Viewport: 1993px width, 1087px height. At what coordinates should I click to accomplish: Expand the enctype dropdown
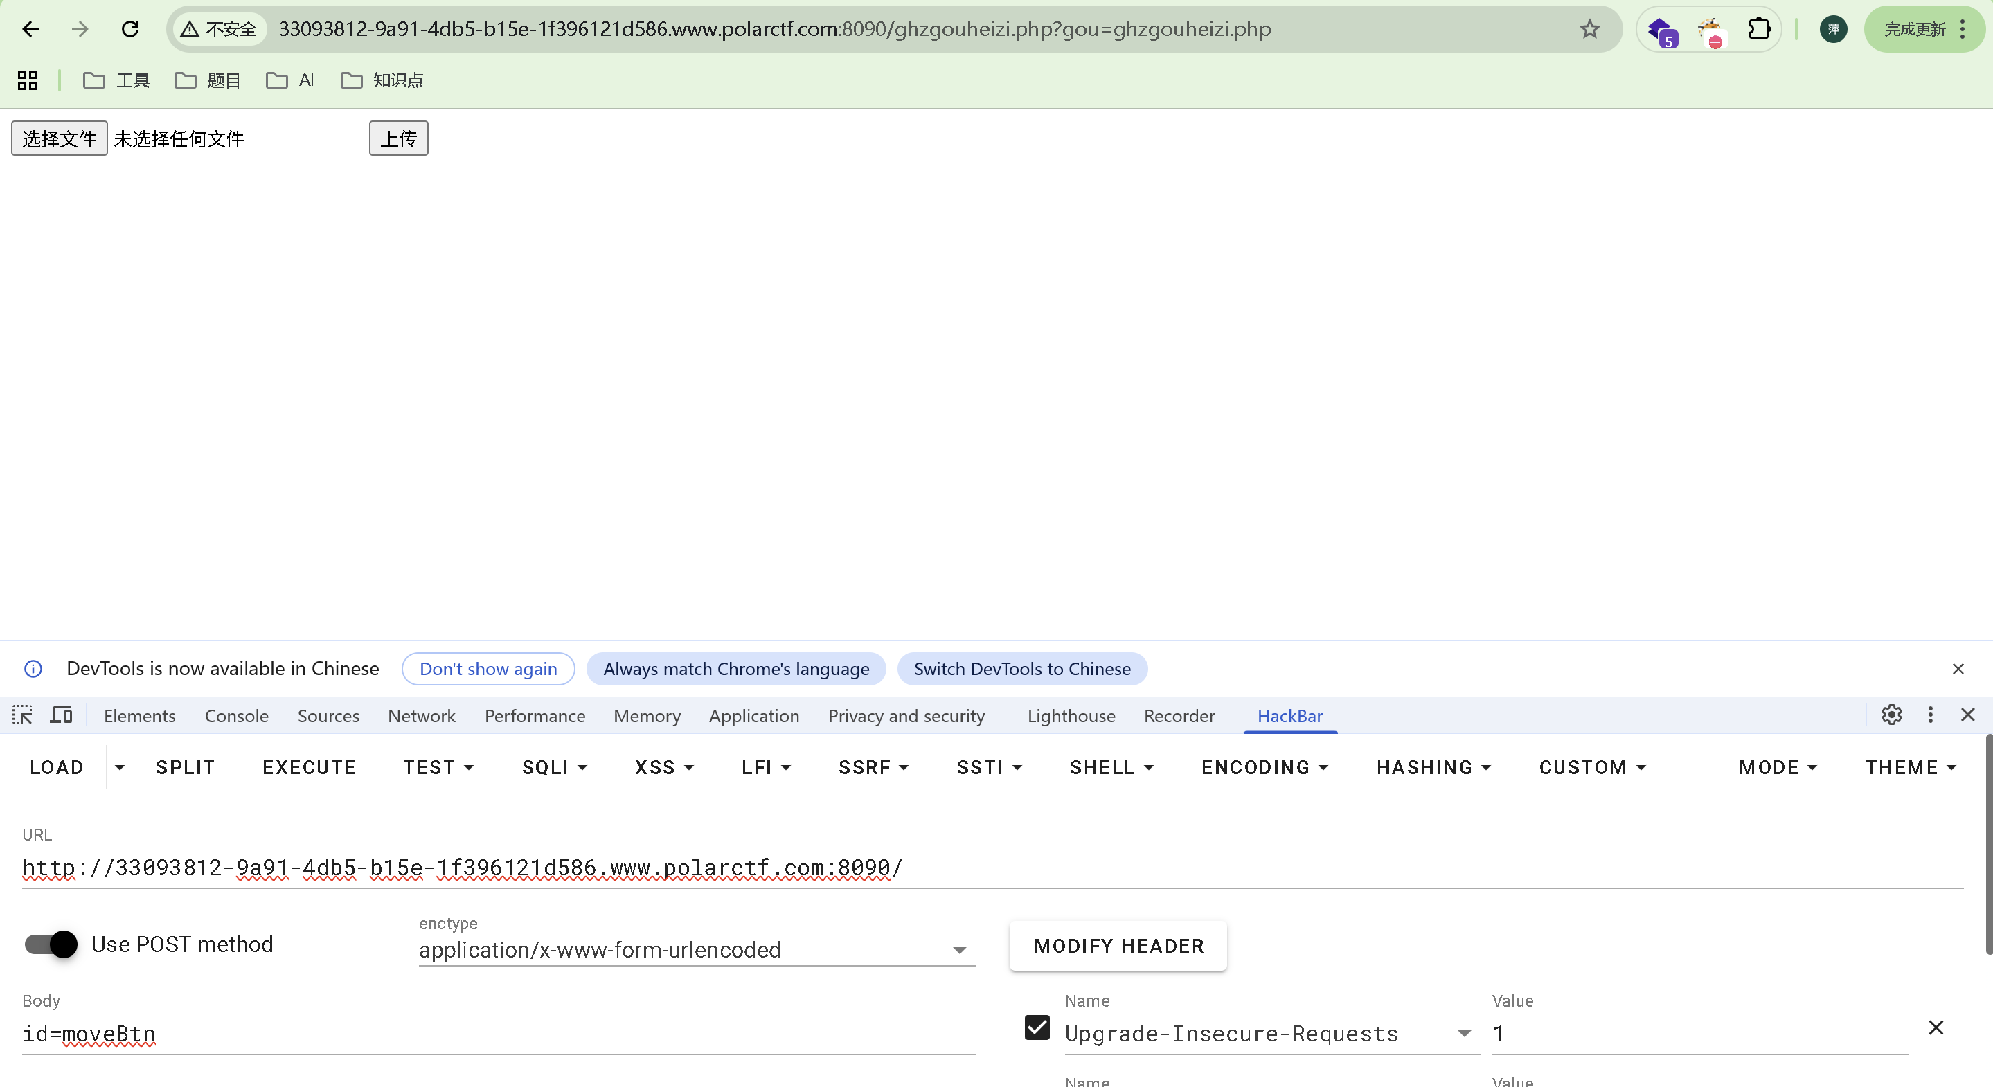tap(959, 950)
